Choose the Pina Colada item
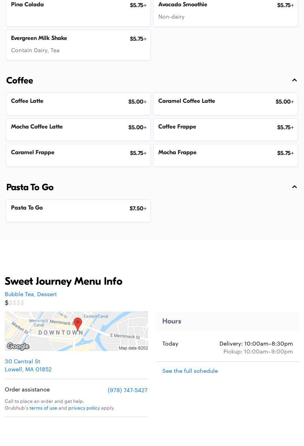This screenshot has width=304, height=446. [x=78, y=12]
